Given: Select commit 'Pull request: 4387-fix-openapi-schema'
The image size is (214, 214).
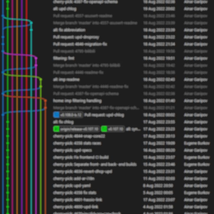Looking at the screenshot, I should (x=86, y=94).
